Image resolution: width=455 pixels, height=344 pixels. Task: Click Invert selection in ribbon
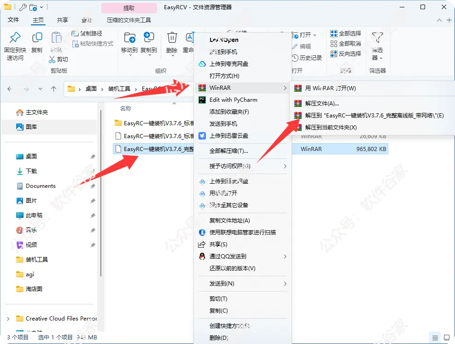click(345, 54)
